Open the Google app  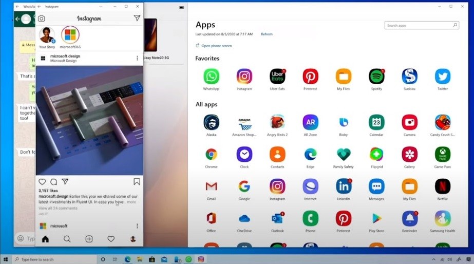tap(244, 186)
